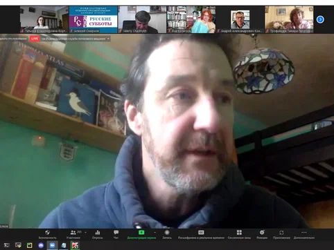This screenshot has width=334, height=250.
Task: Show next participants with blue arrow
Action: 320,19
